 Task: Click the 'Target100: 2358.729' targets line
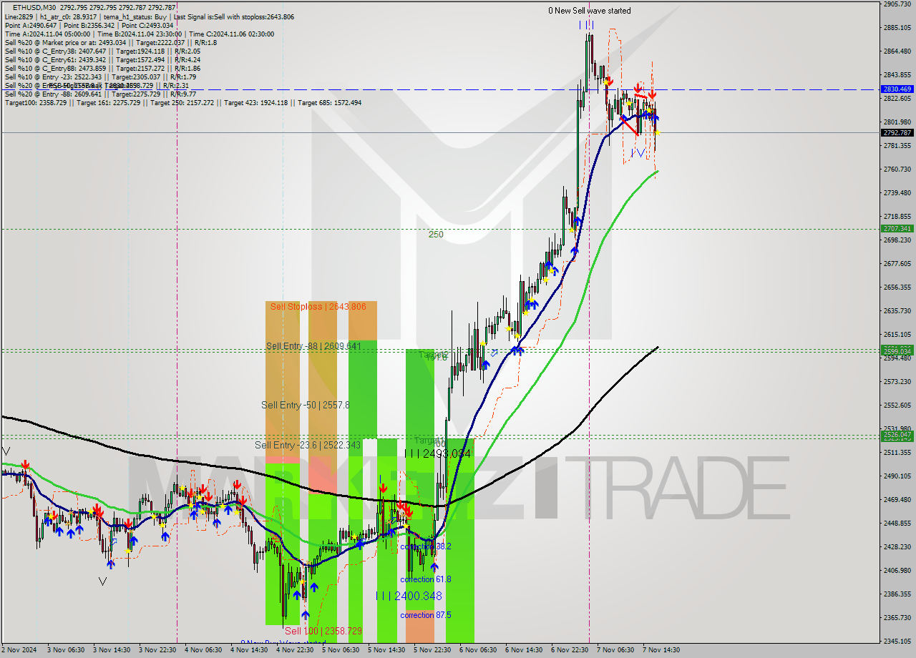[183, 102]
